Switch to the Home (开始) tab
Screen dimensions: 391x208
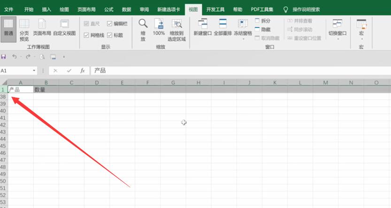pyautogui.click(x=29, y=9)
